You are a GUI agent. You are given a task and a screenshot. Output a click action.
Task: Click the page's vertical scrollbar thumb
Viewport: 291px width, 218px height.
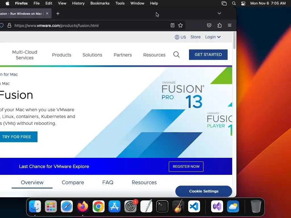pos(234,40)
